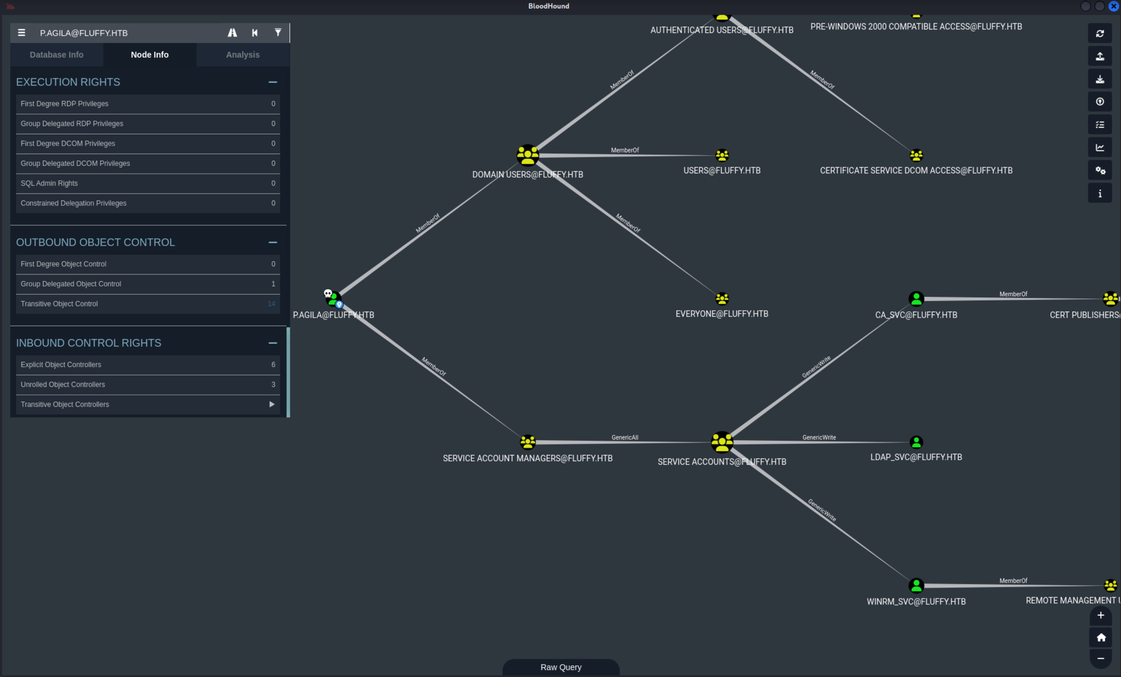1121x677 pixels.
Task: Open the Raw Query panel
Action: pyautogui.click(x=560, y=667)
